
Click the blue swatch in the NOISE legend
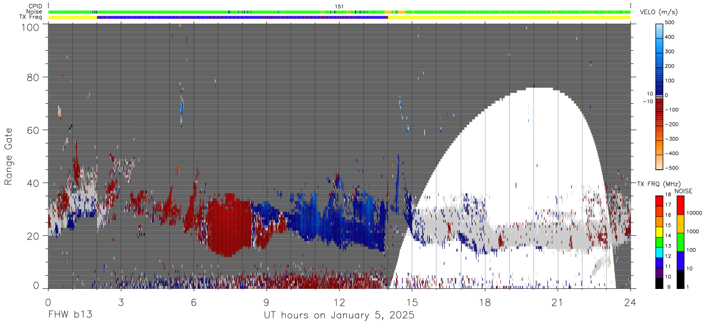pyautogui.click(x=681, y=261)
